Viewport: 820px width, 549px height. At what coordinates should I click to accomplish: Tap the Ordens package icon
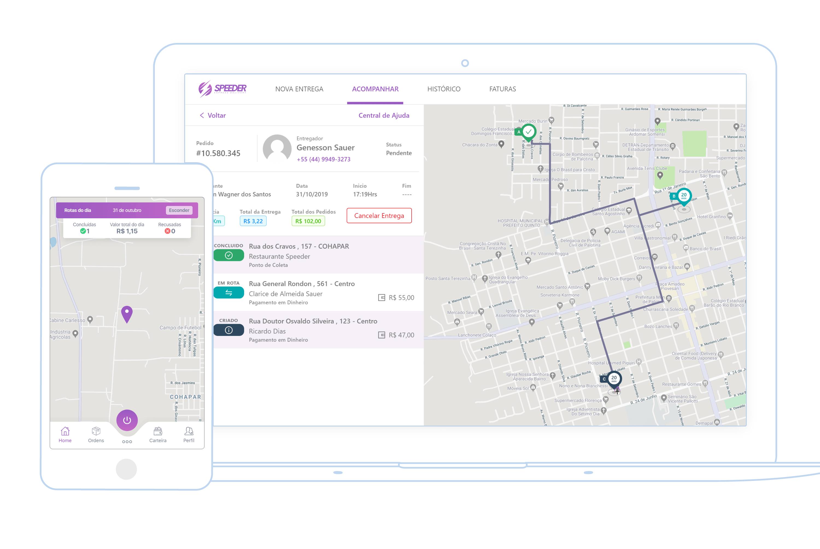coord(96,431)
